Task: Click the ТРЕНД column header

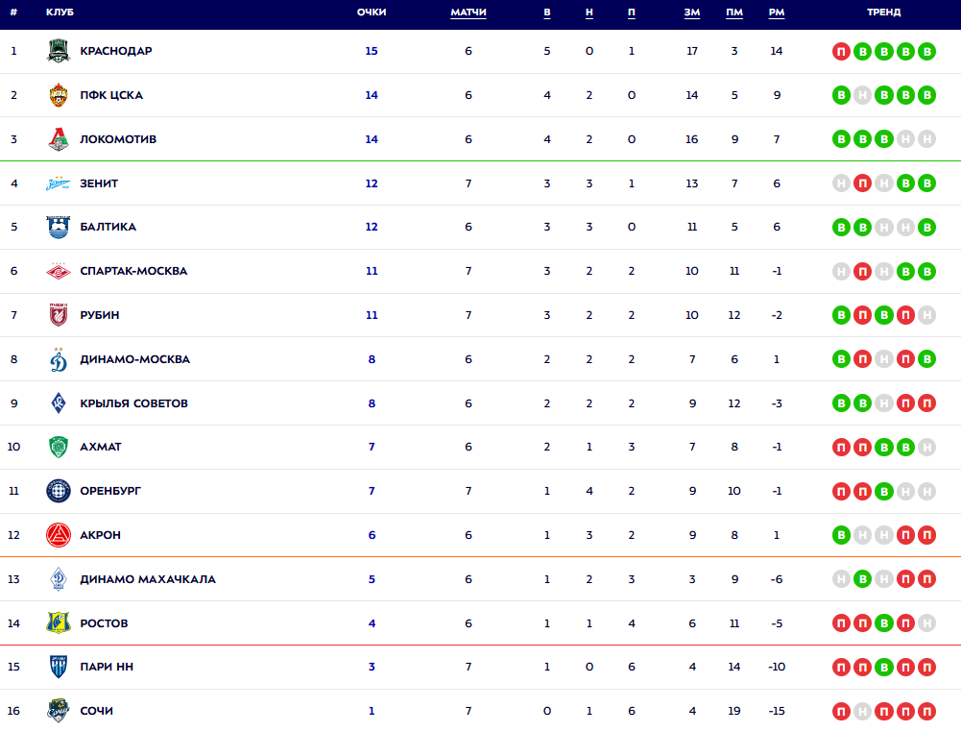Action: tap(883, 12)
